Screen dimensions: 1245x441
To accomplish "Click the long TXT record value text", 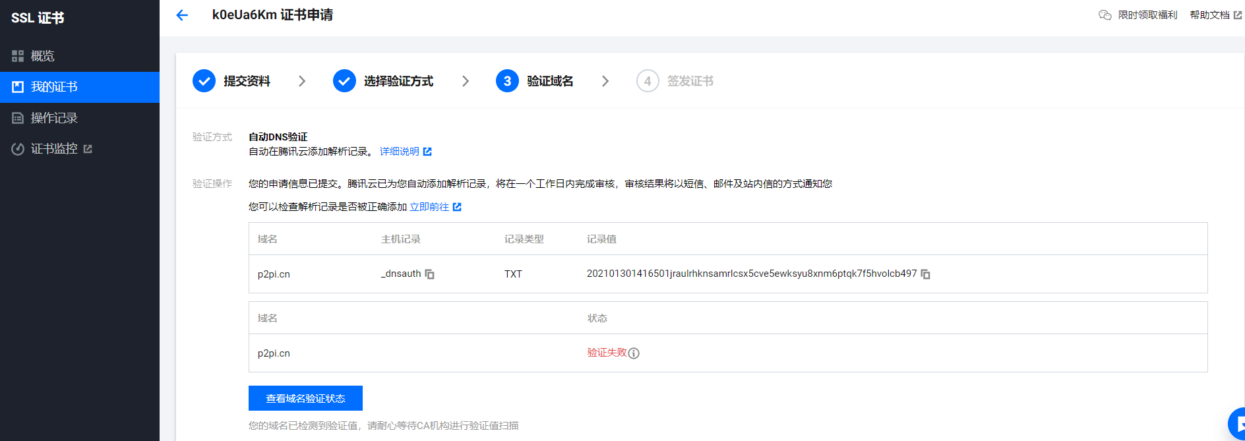I will coord(752,274).
